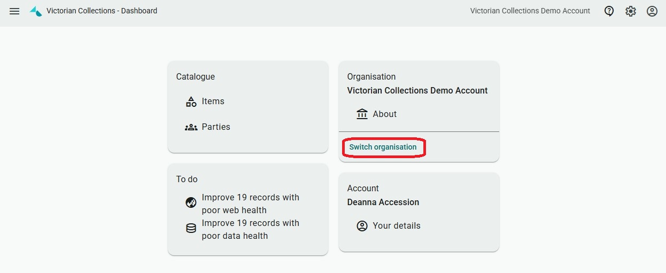666x273 pixels.
Task: Open the Parties catalogue link
Action: (x=216, y=127)
